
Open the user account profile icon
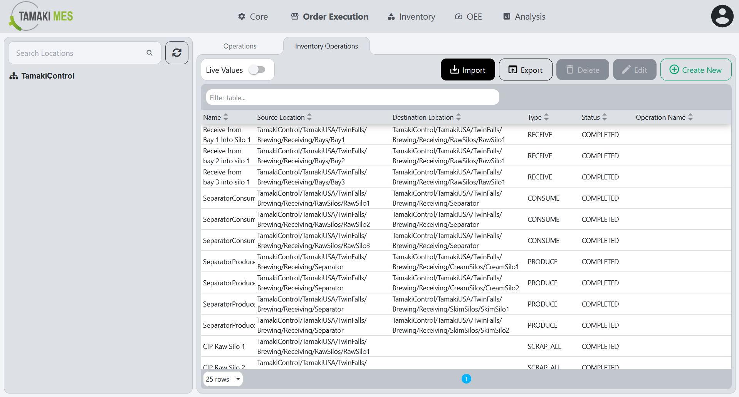coord(722,16)
